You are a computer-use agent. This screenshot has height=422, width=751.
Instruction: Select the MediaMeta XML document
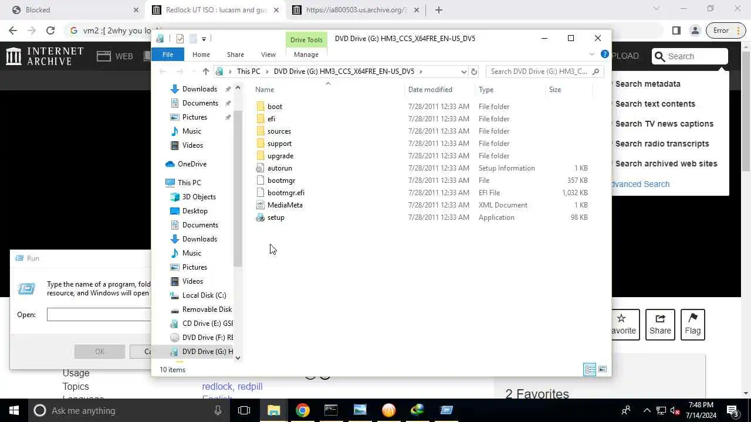[x=285, y=205]
